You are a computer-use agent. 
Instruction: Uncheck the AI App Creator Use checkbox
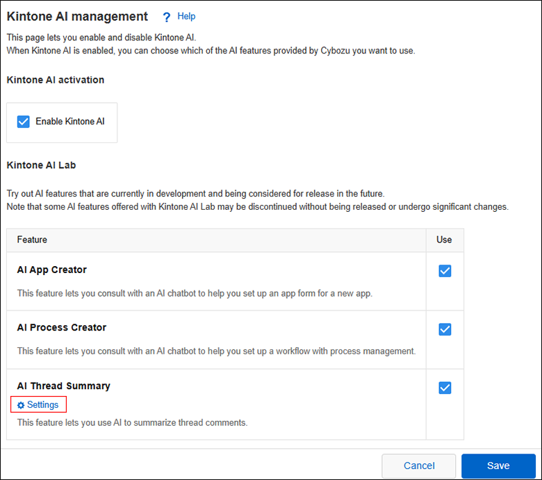pyautogui.click(x=445, y=271)
